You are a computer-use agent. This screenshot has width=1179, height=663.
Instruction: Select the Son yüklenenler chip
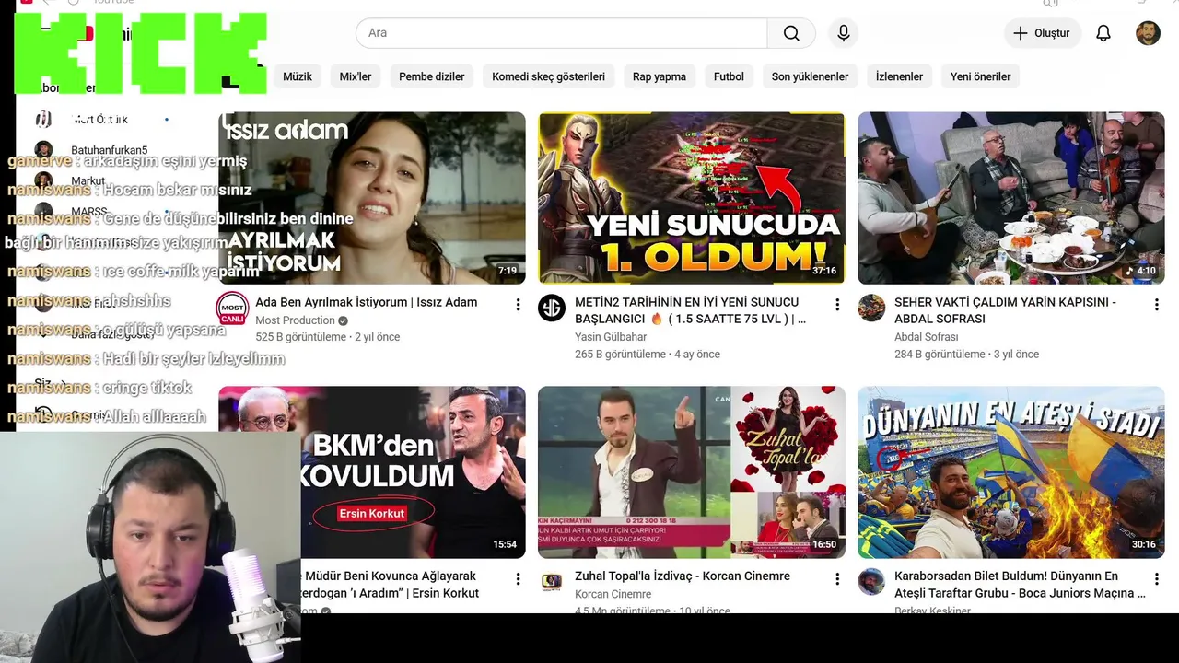810,76
